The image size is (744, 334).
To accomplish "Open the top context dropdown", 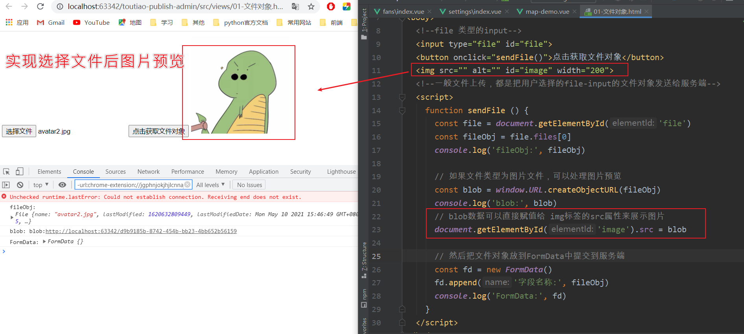I will 41,185.
